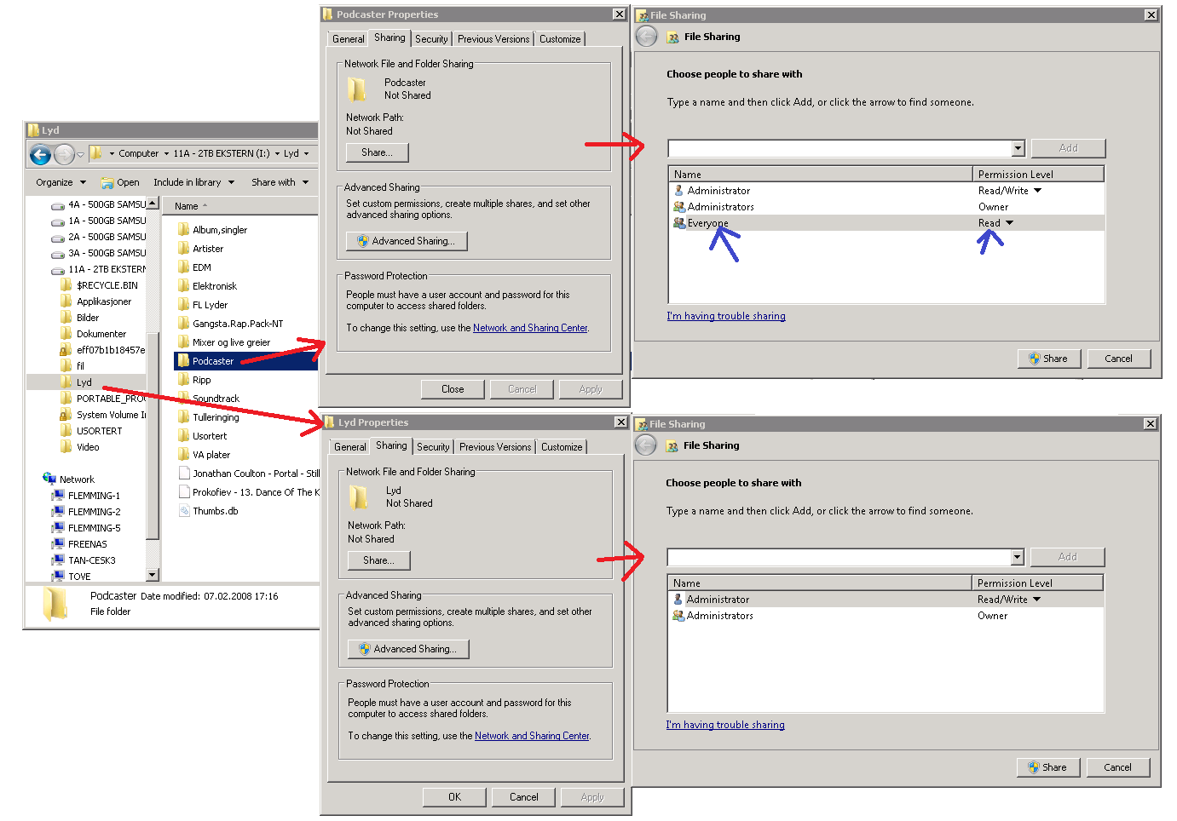The height and width of the screenshot is (821, 1177).
Task: Select the Usortert folder icon in file list
Action: (x=183, y=436)
